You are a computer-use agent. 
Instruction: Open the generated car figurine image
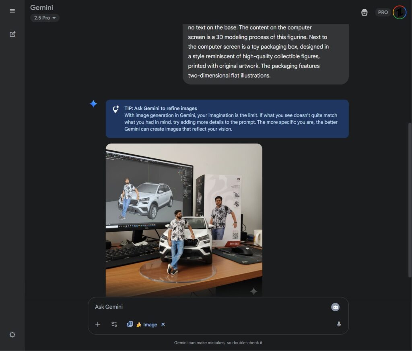tap(184, 220)
